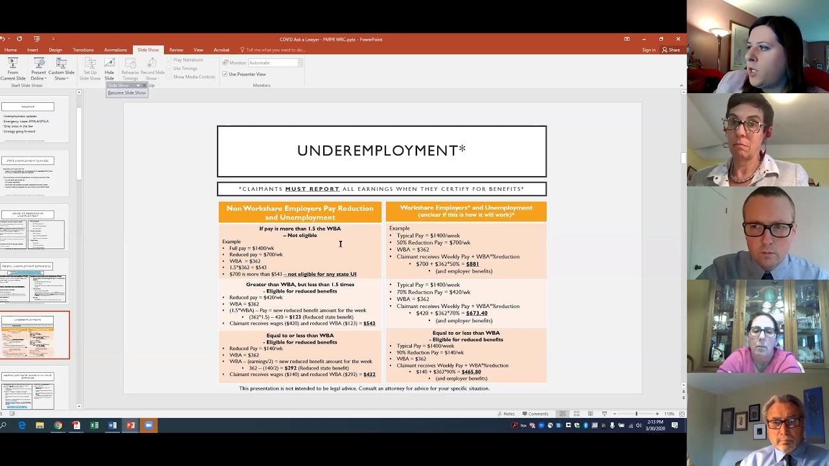Image resolution: width=829 pixels, height=466 pixels.
Task: Open the Review tab
Action: 176,50
